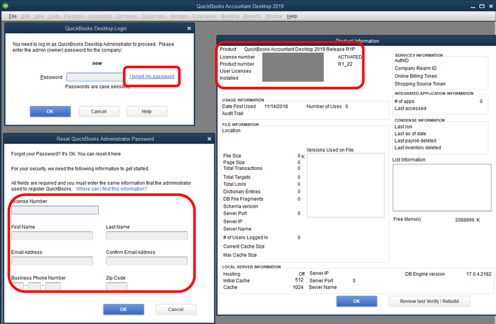The height and width of the screenshot is (324, 496).
Task: Click the List Information box
Action: [442, 187]
